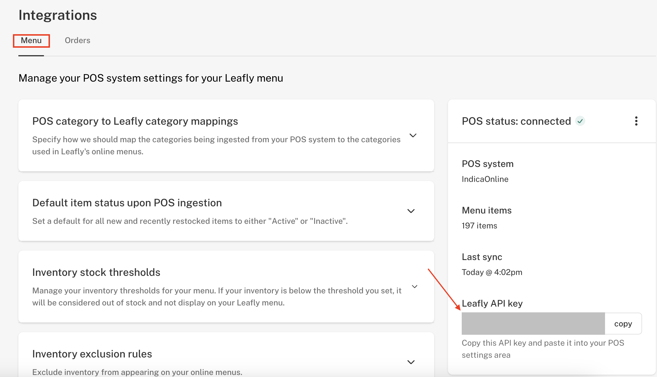
Task: Click the 197 items menu count
Action: click(x=479, y=226)
